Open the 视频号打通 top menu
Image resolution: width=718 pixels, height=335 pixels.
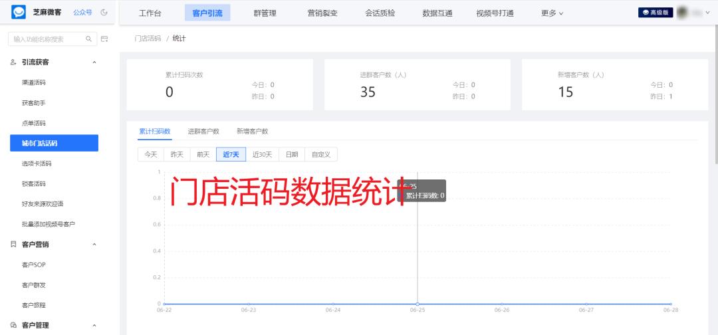[x=495, y=13]
